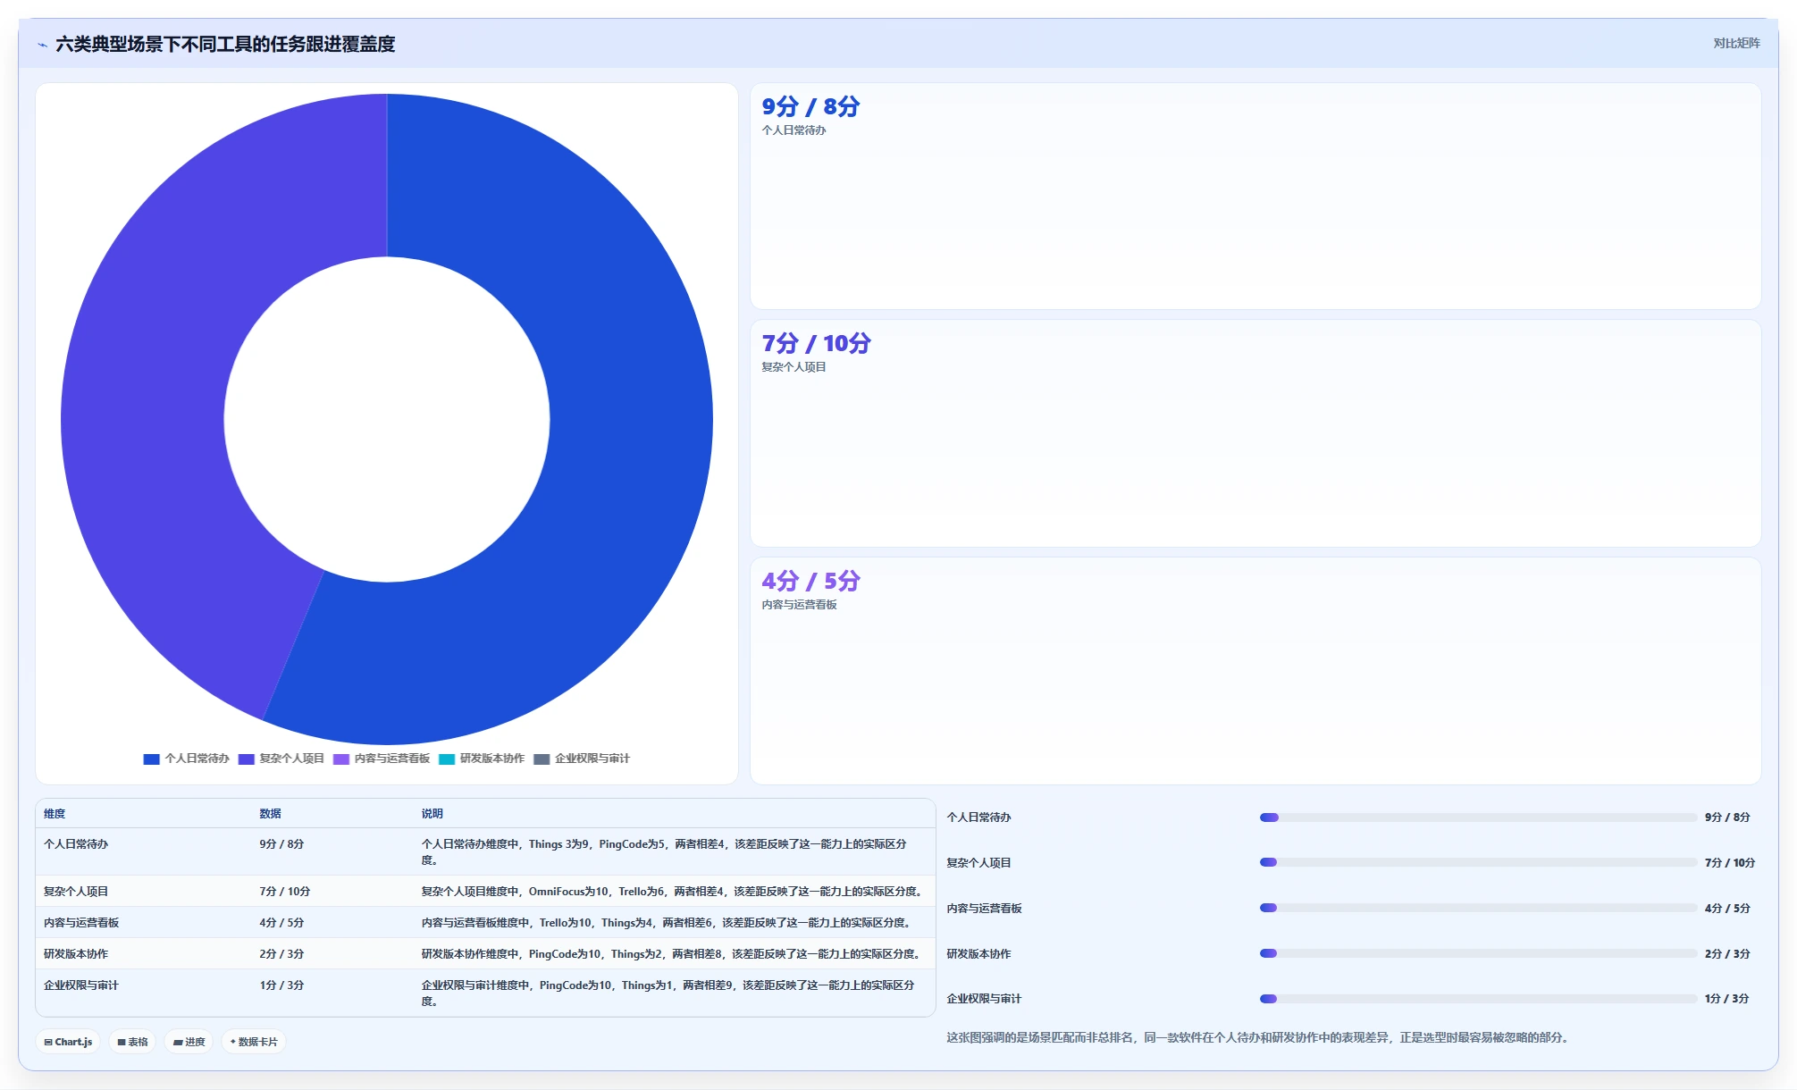Click the 9分 / 8分 table value
Screen dimensions: 1797x1090
coord(281,844)
